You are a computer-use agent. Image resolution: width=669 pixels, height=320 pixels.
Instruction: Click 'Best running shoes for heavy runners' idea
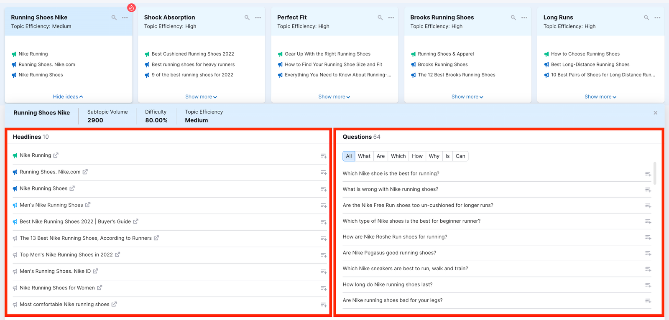tap(193, 64)
